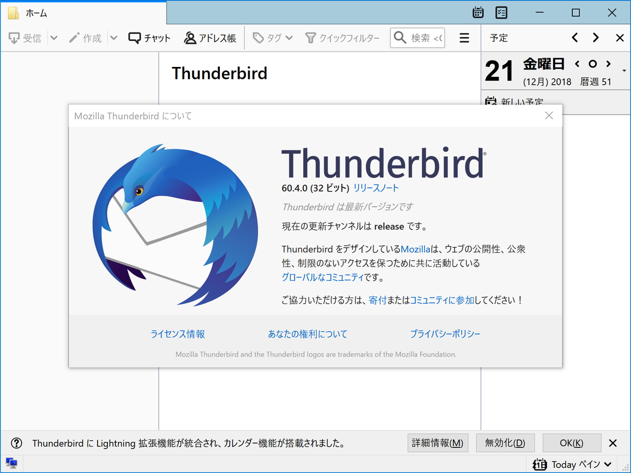Screen dimensions: 631x473
Task: Click the 寄付 donation link
Action: [x=377, y=300]
